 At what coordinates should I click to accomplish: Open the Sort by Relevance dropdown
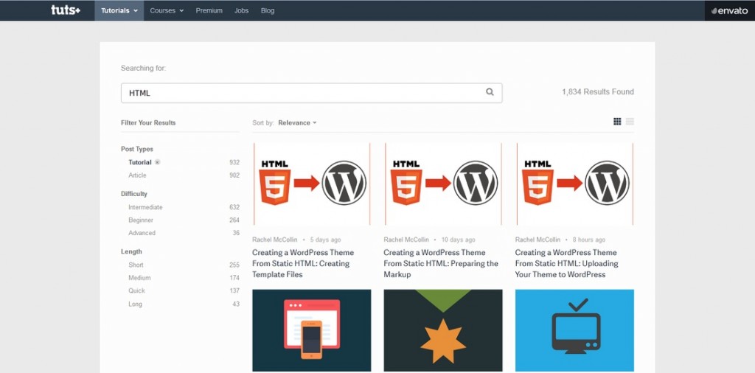pos(297,122)
